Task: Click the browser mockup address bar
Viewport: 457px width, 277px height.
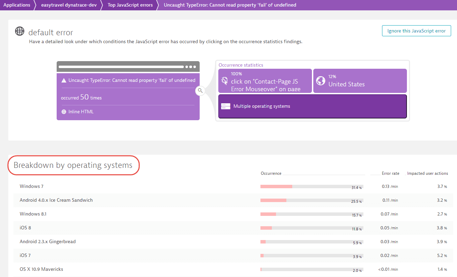Action: pos(121,67)
